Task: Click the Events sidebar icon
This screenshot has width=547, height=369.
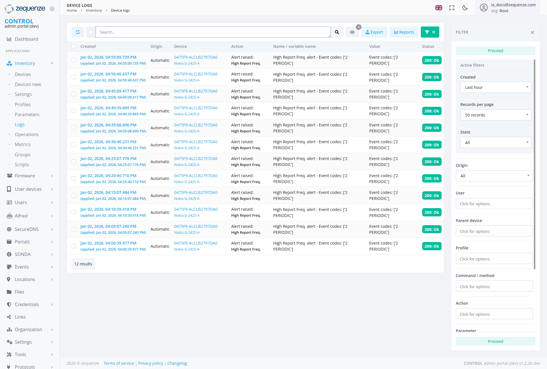Action: coord(9,267)
